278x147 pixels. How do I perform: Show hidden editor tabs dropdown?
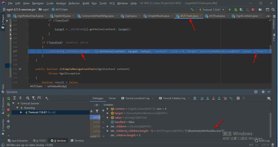(268, 16)
